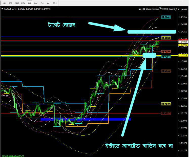Click the expert advisor smiley icon
189x157 pixels.
176,9
